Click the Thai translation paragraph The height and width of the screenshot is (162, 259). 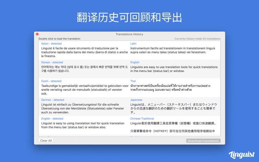[x=170, y=88]
